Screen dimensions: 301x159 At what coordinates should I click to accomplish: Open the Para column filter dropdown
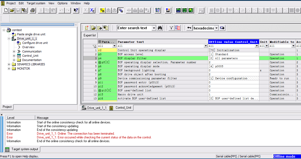coord(114,46)
